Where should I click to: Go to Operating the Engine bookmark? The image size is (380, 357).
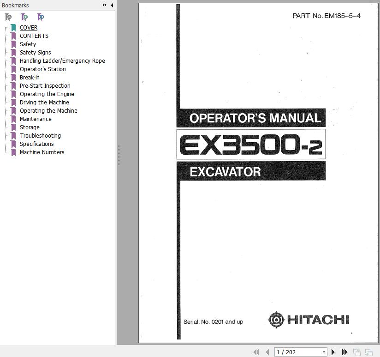click(x=47, y=94)
